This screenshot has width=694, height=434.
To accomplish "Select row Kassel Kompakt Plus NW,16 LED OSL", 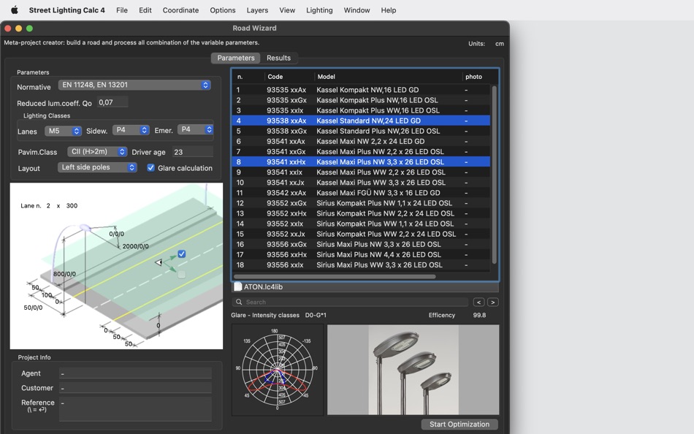I will point(361,100).
